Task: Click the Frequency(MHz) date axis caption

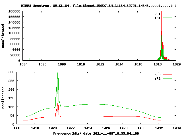Action: [x=96, y=133]
